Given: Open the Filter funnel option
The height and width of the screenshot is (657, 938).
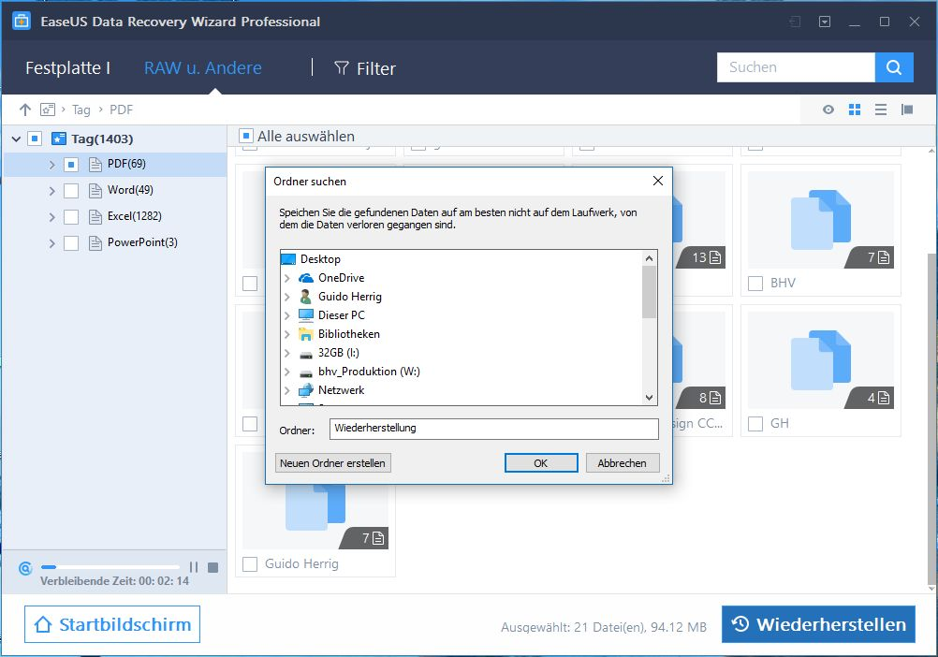Looking at the screenshot, I should (x=364, y=68).
